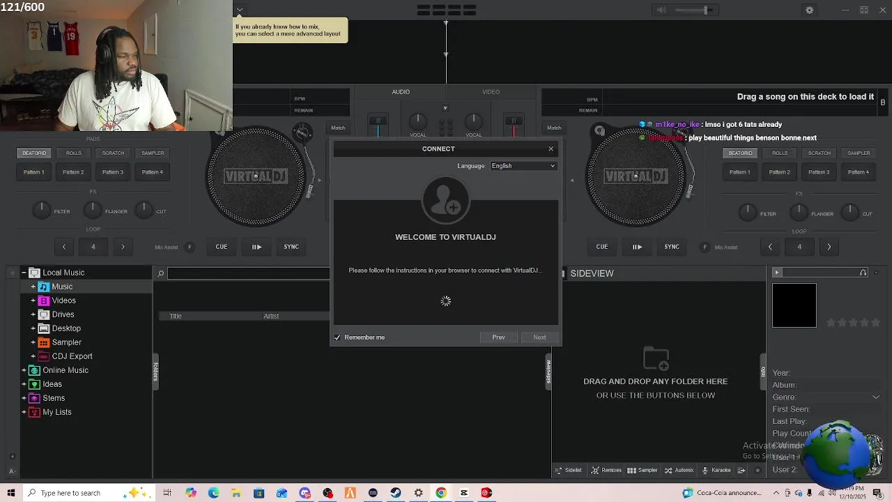Open Steam from the taskbar
The width and height of the screenshot is (892, 502).
coord(395,493)
